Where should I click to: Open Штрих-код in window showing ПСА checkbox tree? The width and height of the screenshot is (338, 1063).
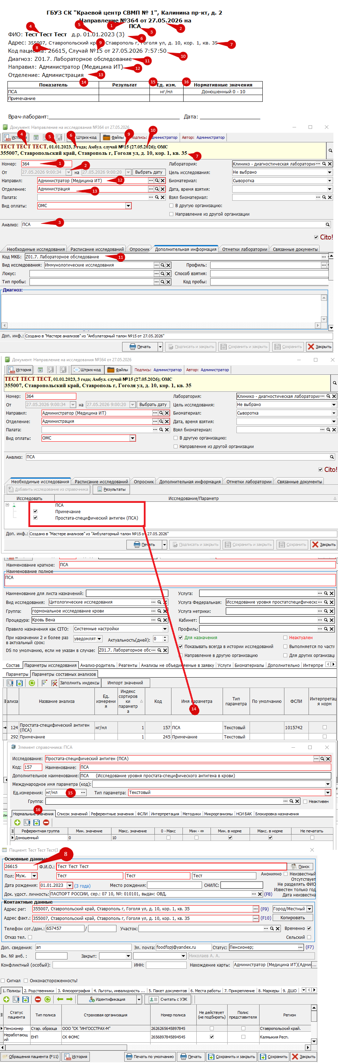87,370
